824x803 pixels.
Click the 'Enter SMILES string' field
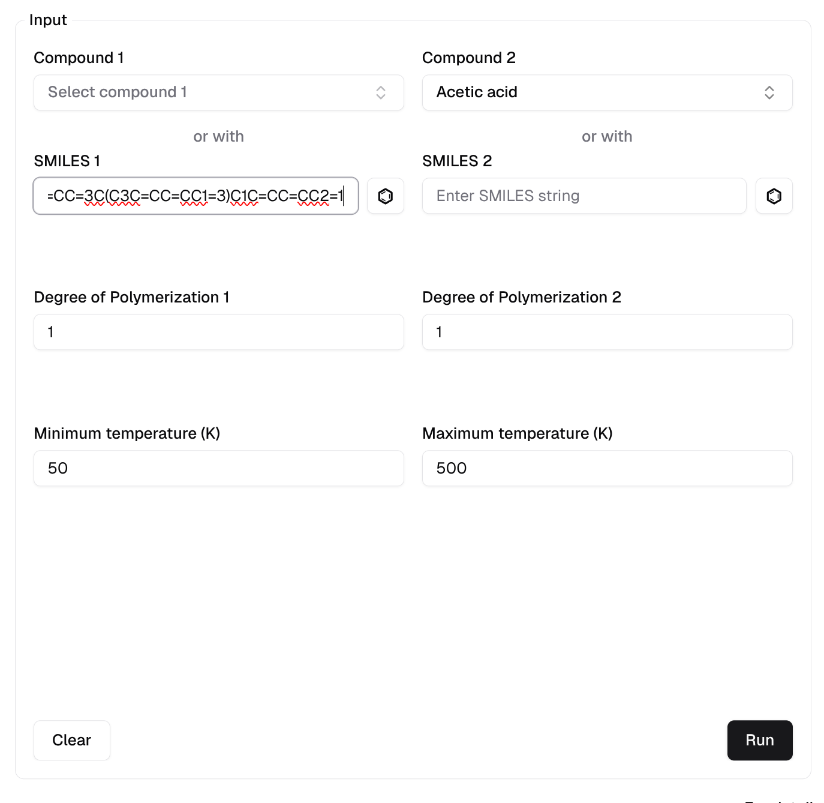584,196
